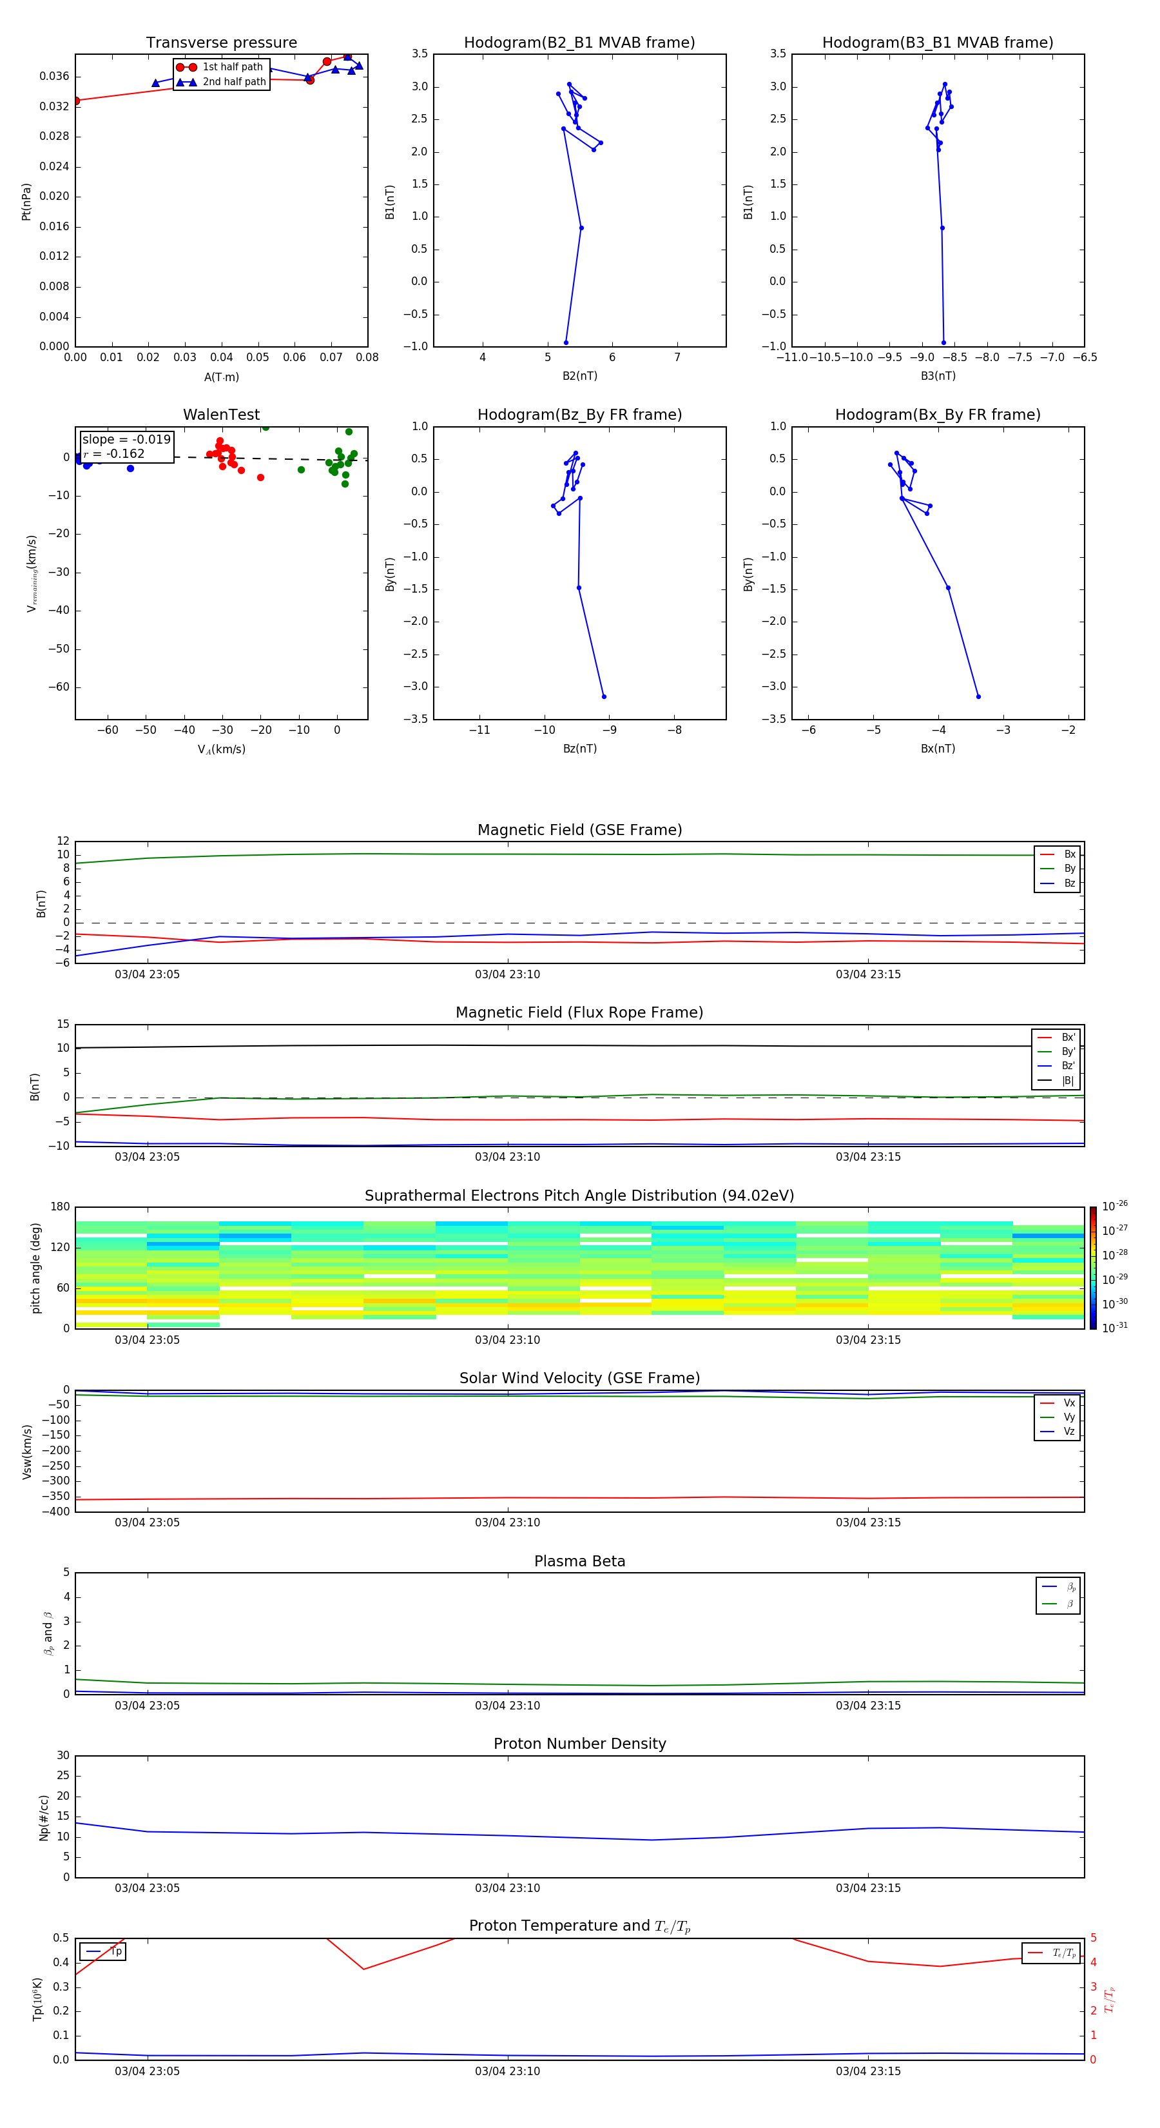This screenshot has height=2128, width=1160.
Task: Click the 'Bx(nT)' x-axis label
Action: click(x=938, y=749)
